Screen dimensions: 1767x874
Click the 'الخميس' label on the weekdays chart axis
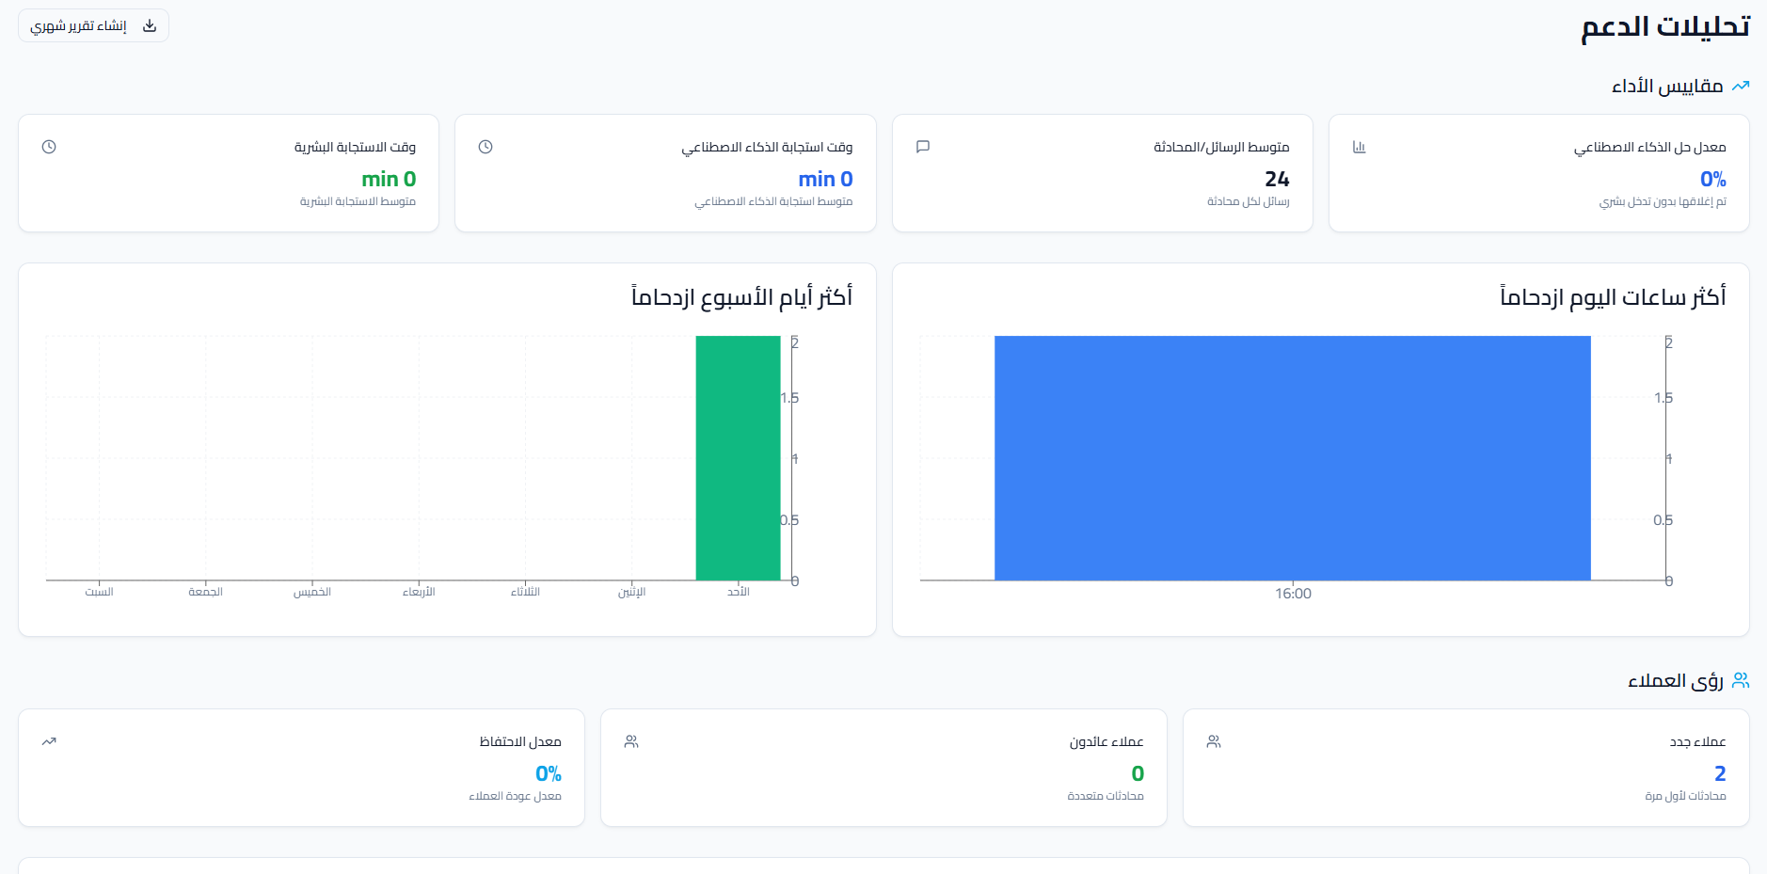pos(312,592)
